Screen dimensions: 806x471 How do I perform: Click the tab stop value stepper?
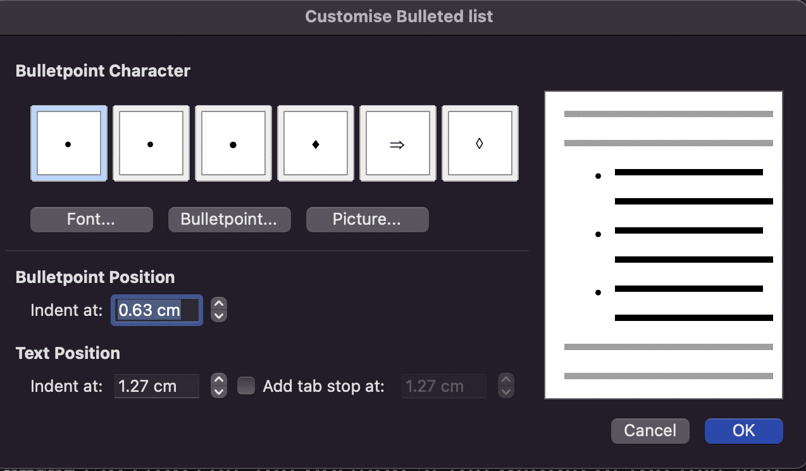[x=505, y=386]
